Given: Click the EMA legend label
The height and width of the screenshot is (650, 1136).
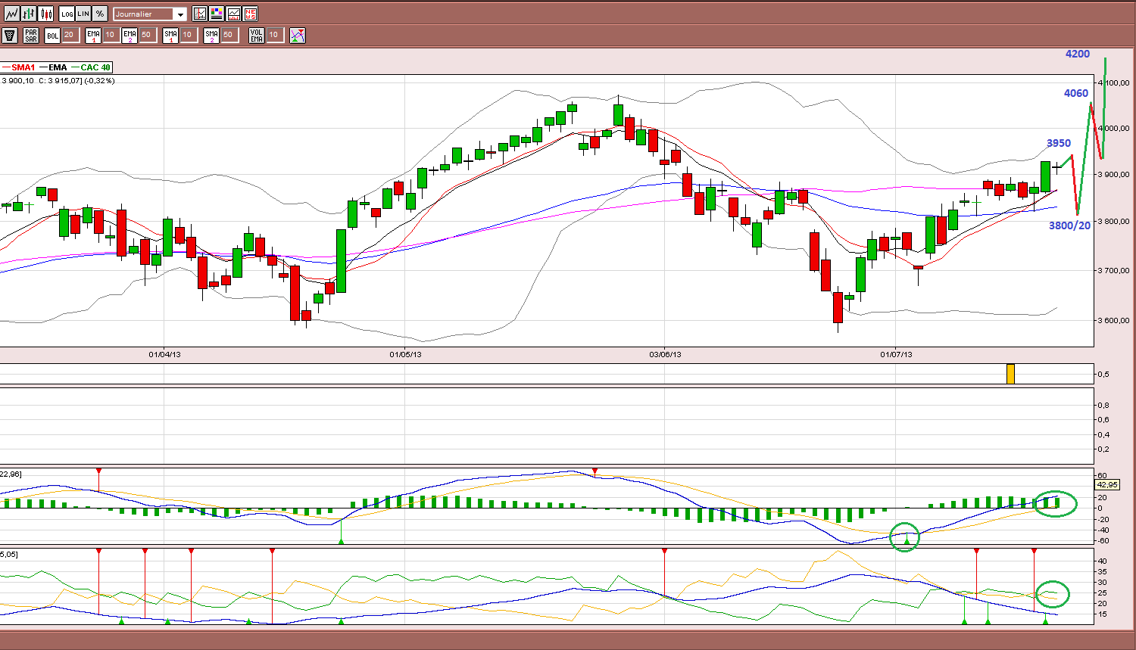Looking at the screenshot, I should tap(58, 67).
